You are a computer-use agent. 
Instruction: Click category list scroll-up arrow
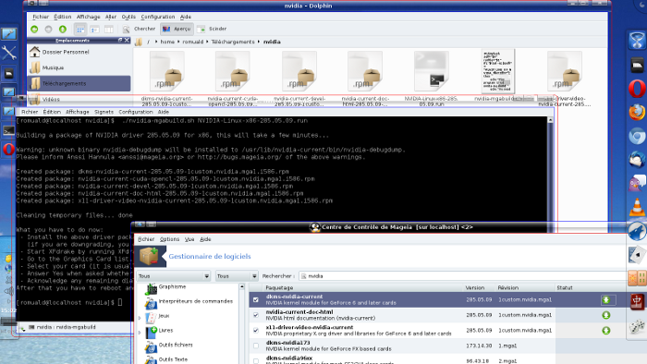pyautogui.click(x=242, y=287)
